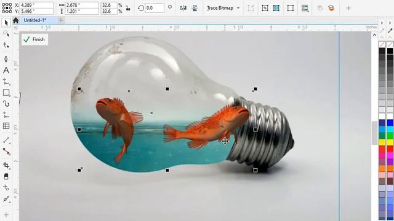Click the object height field 1.201
Image resolution: width=394 pixels, height=221 pixels.
click(82, 11)
